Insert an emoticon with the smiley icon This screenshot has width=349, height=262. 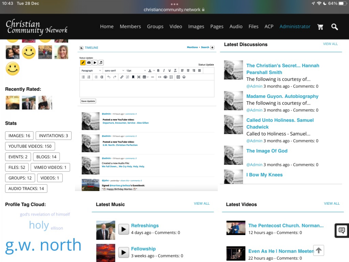point(184,77)
